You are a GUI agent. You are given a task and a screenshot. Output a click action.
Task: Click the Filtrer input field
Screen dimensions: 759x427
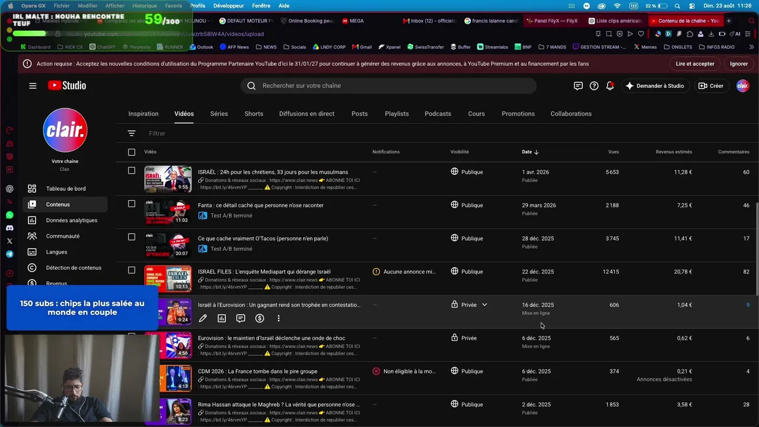[x=157, y=133]
